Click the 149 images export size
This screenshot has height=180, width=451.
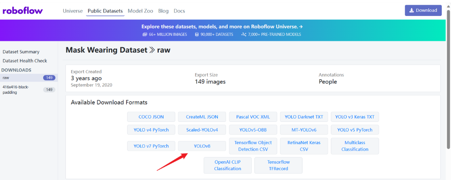point(210,82)
